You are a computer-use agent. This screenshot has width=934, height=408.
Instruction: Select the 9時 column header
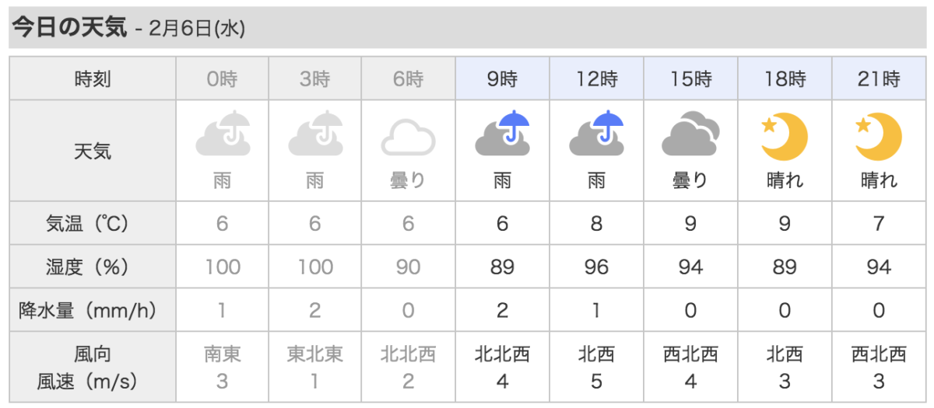[x=503, y=78]
